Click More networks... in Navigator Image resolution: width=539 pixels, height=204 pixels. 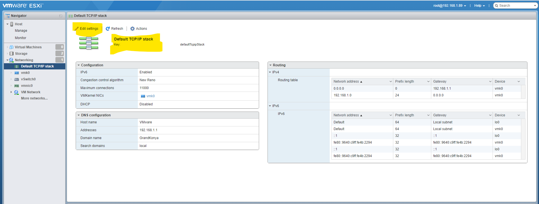click(34, 98)
